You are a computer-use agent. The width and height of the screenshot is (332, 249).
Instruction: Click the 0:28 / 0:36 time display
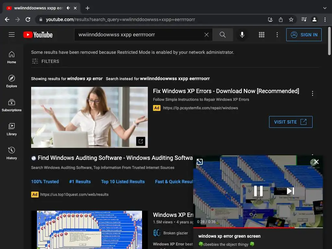click(x=206, y=222)
